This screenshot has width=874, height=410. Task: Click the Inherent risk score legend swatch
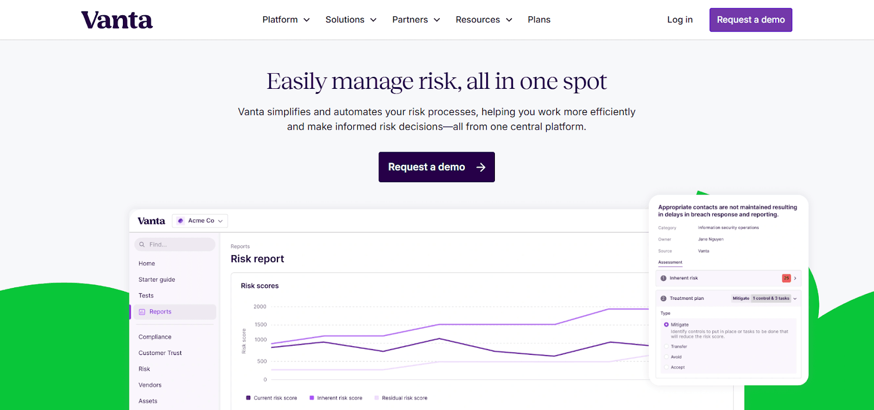(312, 398)
